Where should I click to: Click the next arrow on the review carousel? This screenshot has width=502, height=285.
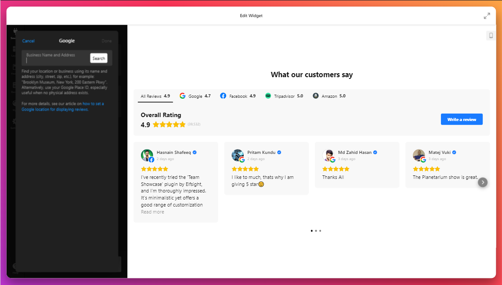pos(482,182)
